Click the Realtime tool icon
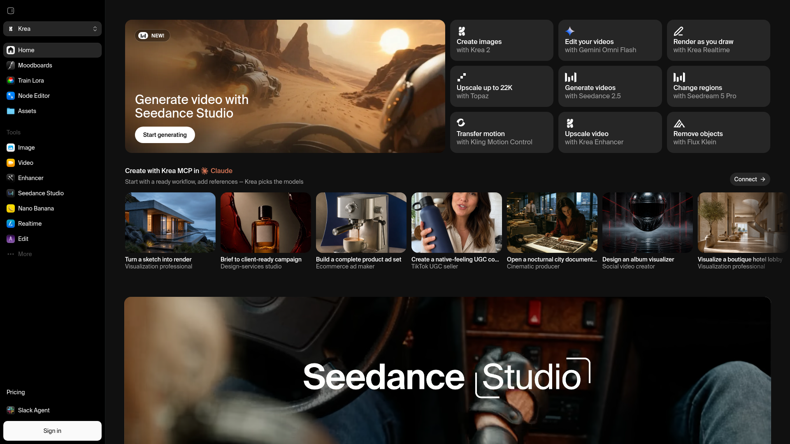Screen dimensions: 790x444 tap(11, 224)
